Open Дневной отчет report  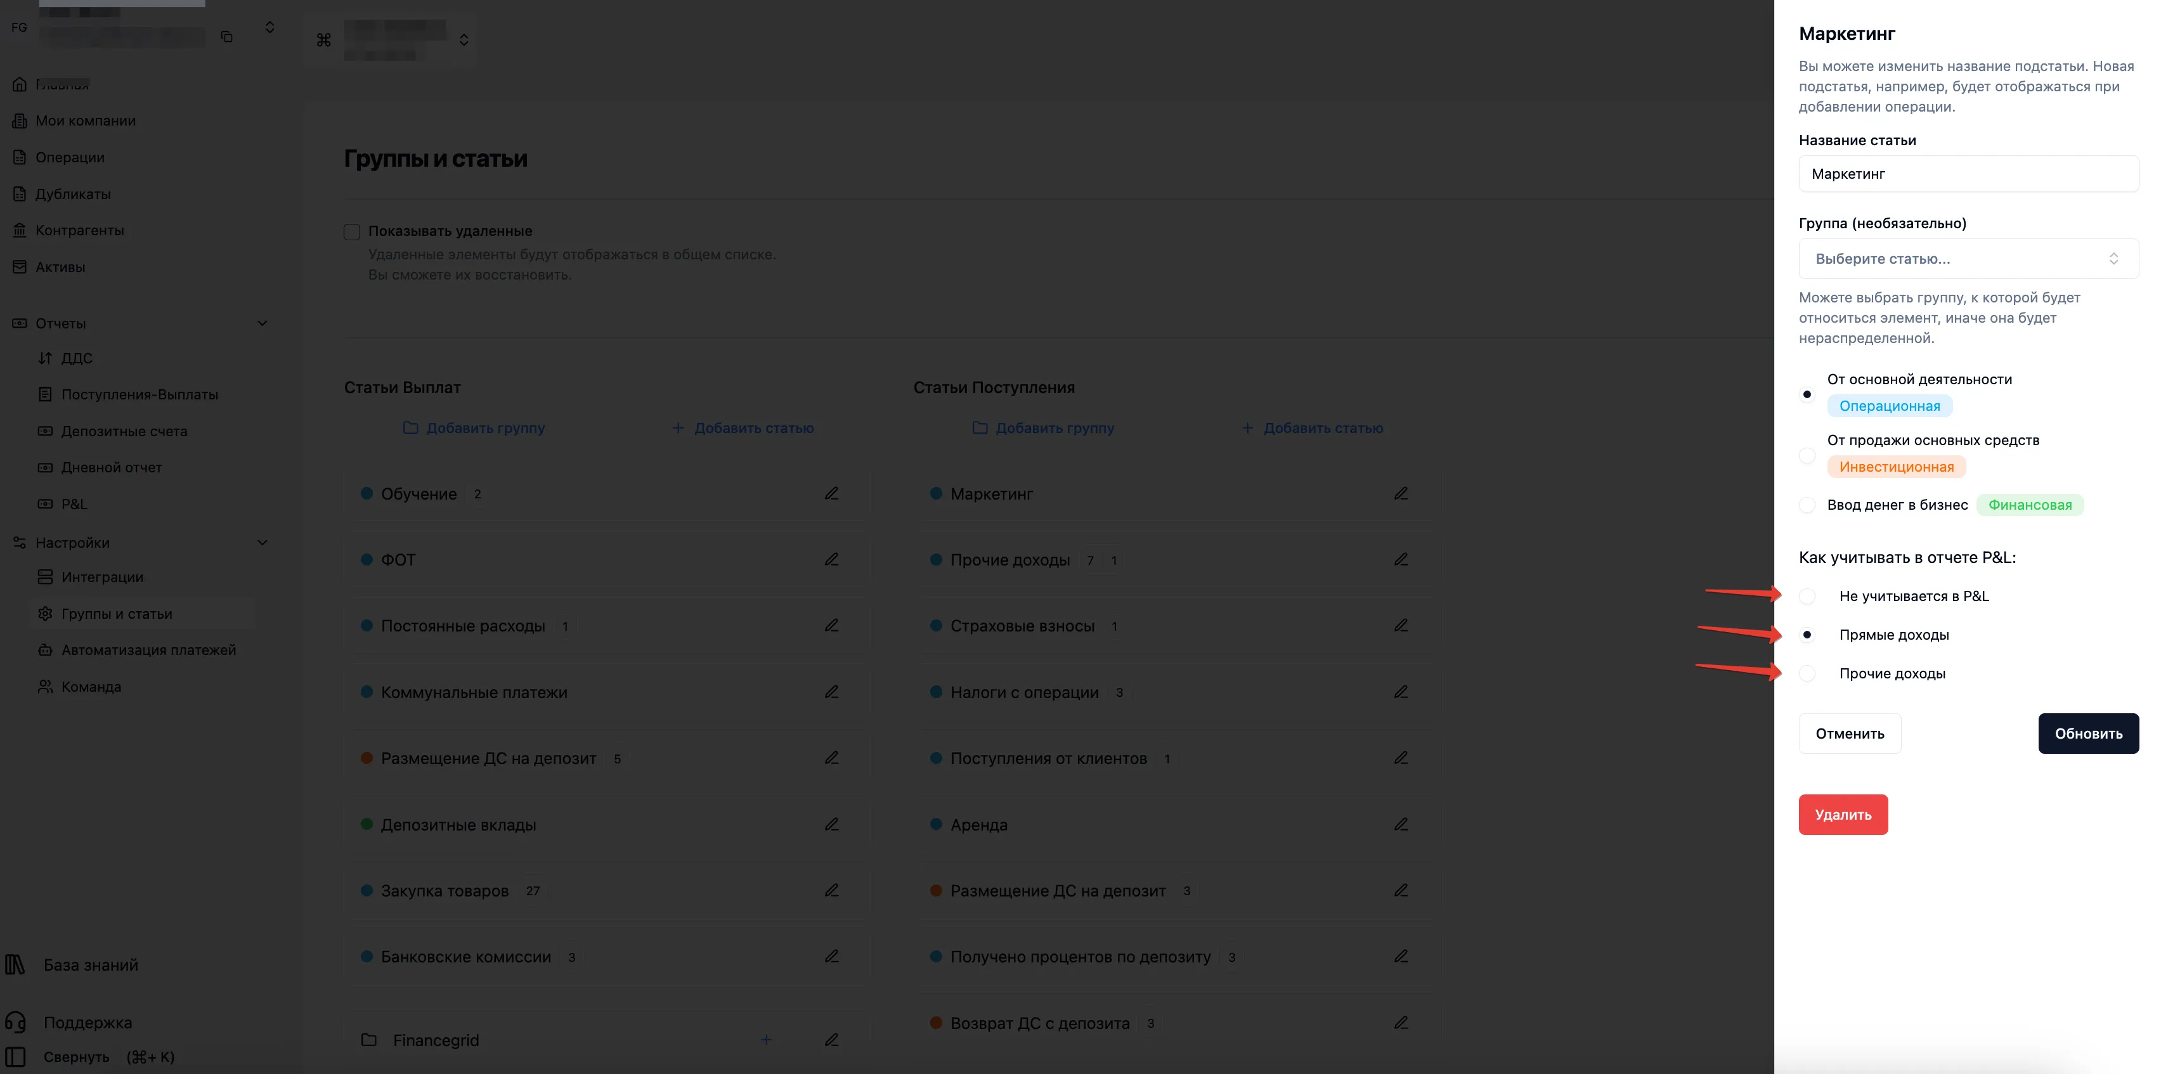click(112, 467)
